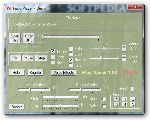Pause the audio with Pause button
This screenshot has height=121, width=151.
[x=28, y=58]
